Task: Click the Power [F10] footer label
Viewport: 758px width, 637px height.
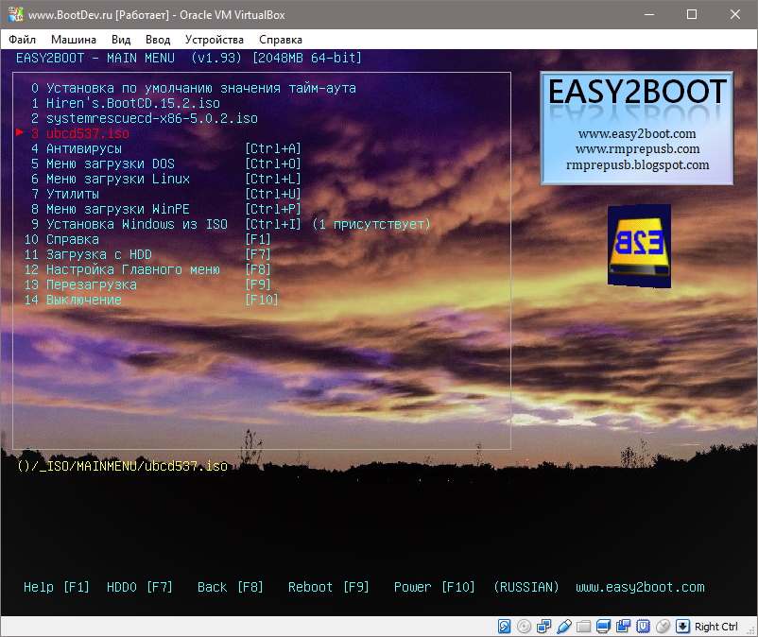Action: (435, 587)
